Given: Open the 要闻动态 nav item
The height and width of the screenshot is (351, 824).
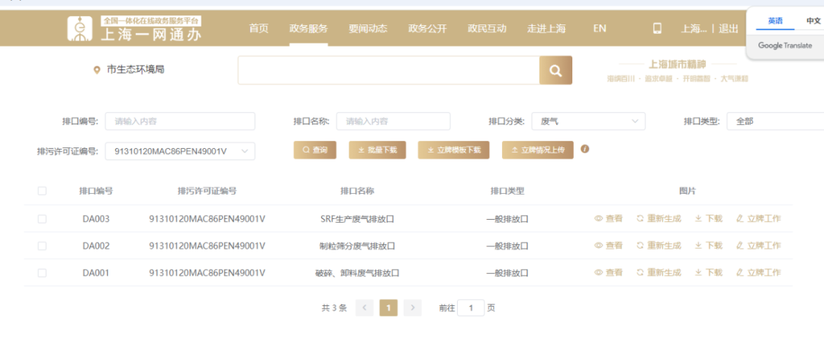Looking at the screenshot, I should tap(368, 28).
